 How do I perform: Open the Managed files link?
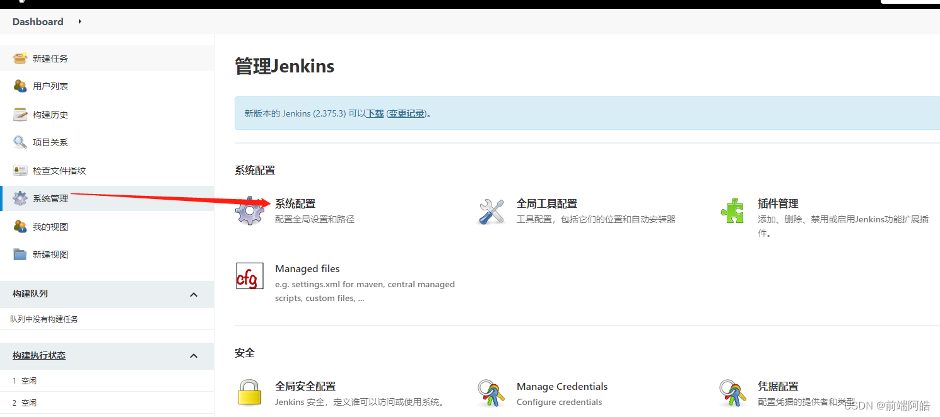pos(307,268)
